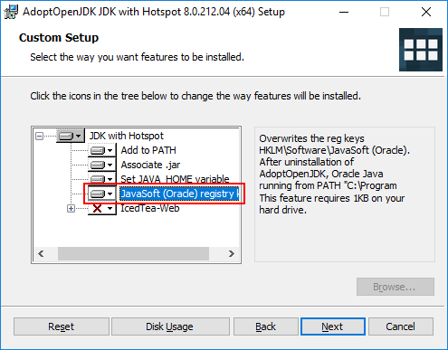Open the Set JAVA_HOME variable feature icon

point(102,178)
